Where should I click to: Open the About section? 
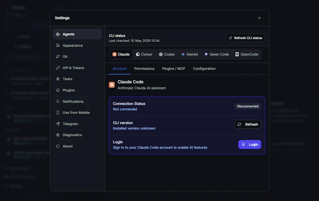coord(77,146)
